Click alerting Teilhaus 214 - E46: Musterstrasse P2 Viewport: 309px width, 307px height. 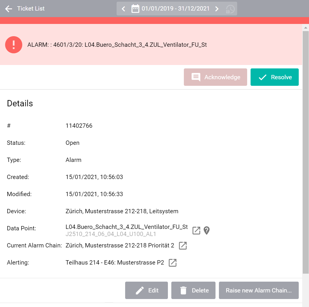115,263
